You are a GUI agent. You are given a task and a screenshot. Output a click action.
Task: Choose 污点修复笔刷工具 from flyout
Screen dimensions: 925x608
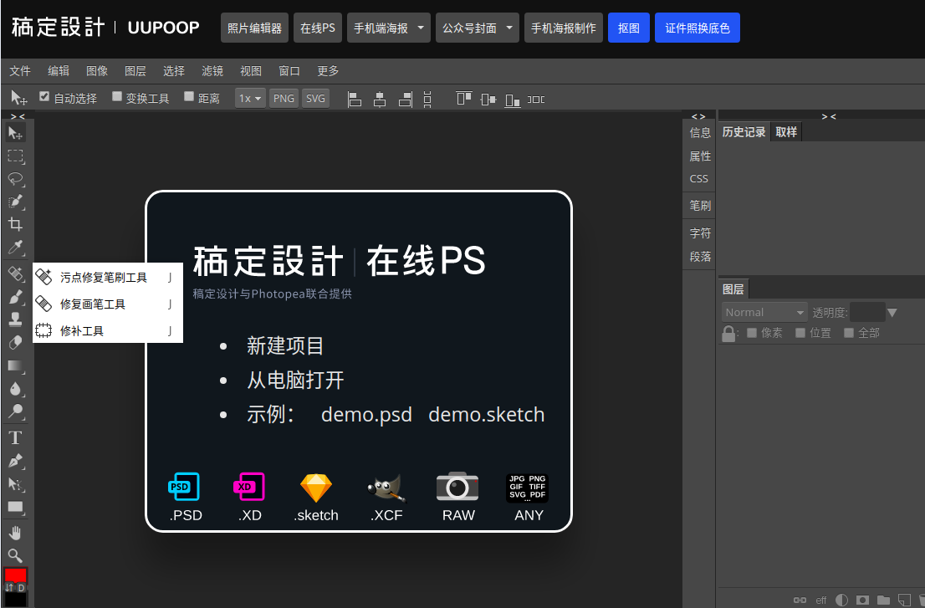(x=107, y=277)
